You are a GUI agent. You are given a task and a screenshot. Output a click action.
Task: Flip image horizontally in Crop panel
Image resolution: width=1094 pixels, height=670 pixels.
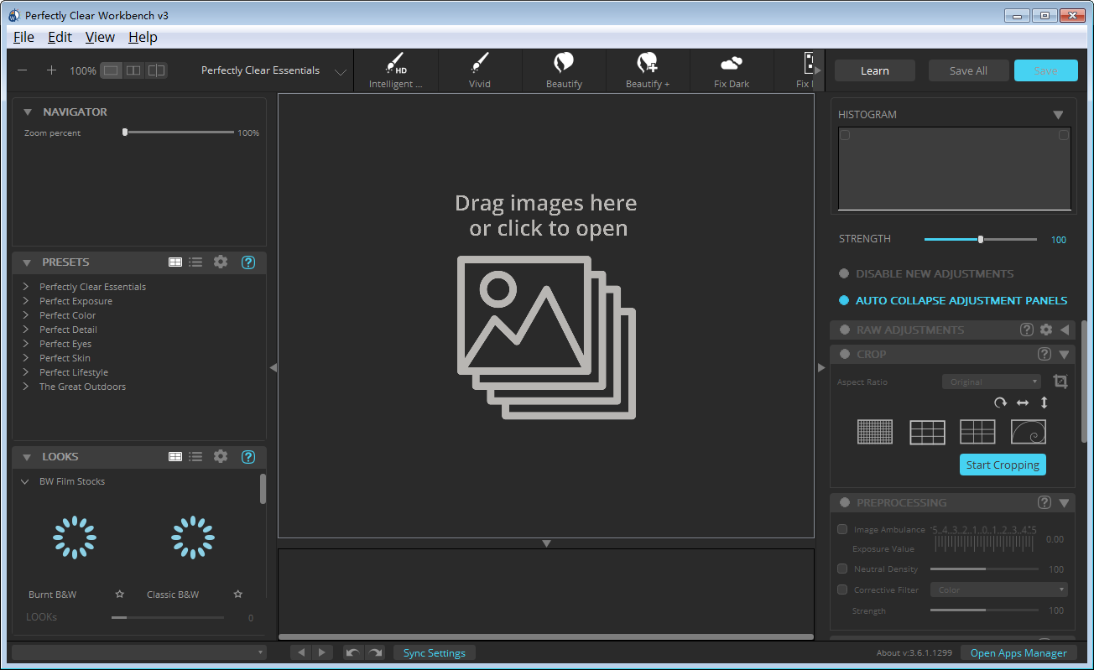pos(1022,403)
